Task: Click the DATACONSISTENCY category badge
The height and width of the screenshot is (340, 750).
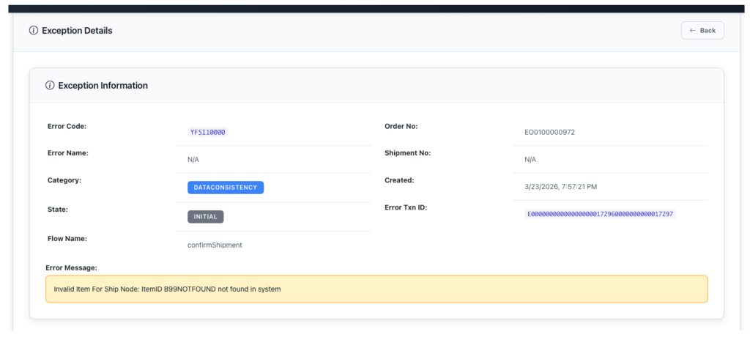Action: click(226, 188)
